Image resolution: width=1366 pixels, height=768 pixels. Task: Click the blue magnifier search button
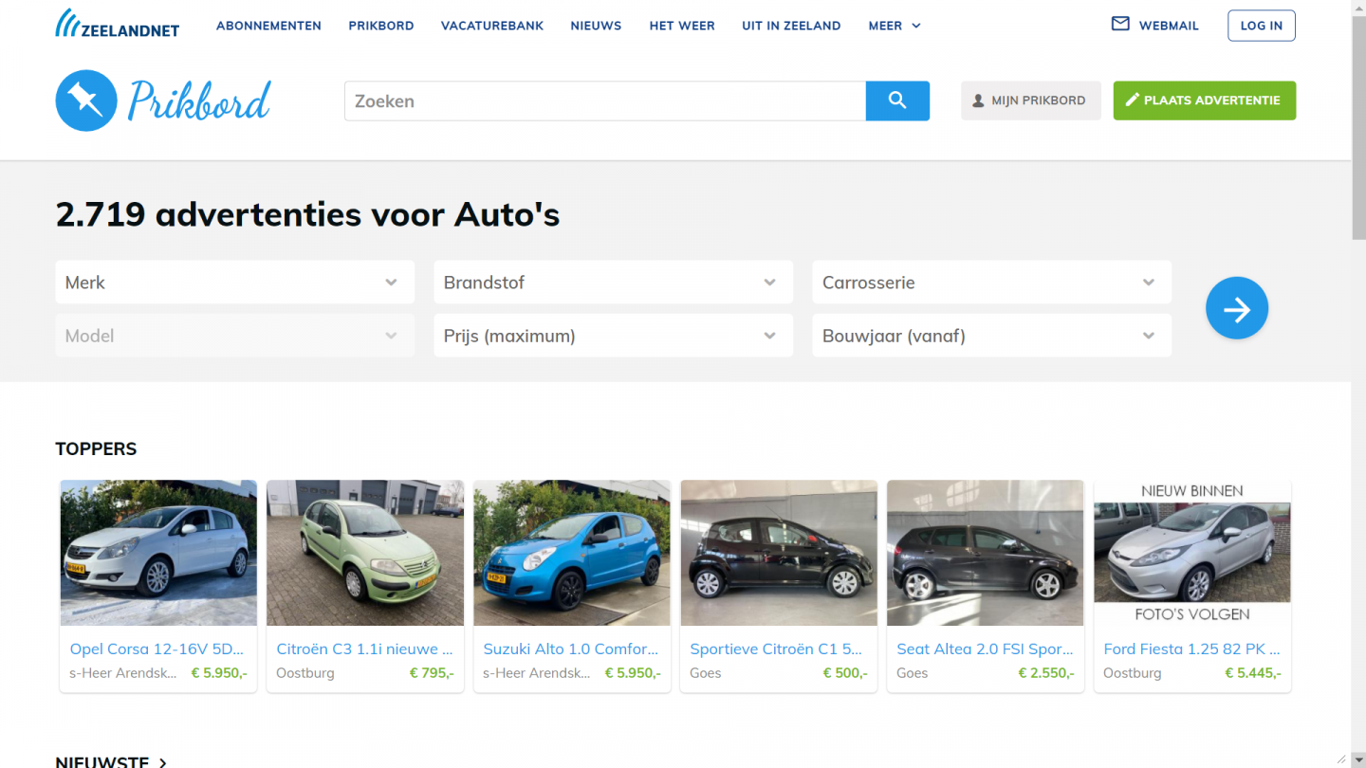[897, 101]
